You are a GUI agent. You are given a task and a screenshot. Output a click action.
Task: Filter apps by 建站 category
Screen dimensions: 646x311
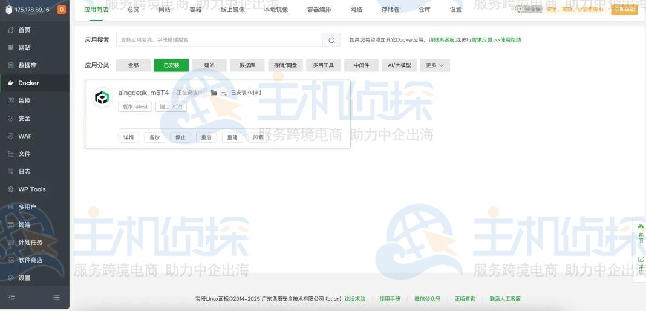[x=209, y=65]
